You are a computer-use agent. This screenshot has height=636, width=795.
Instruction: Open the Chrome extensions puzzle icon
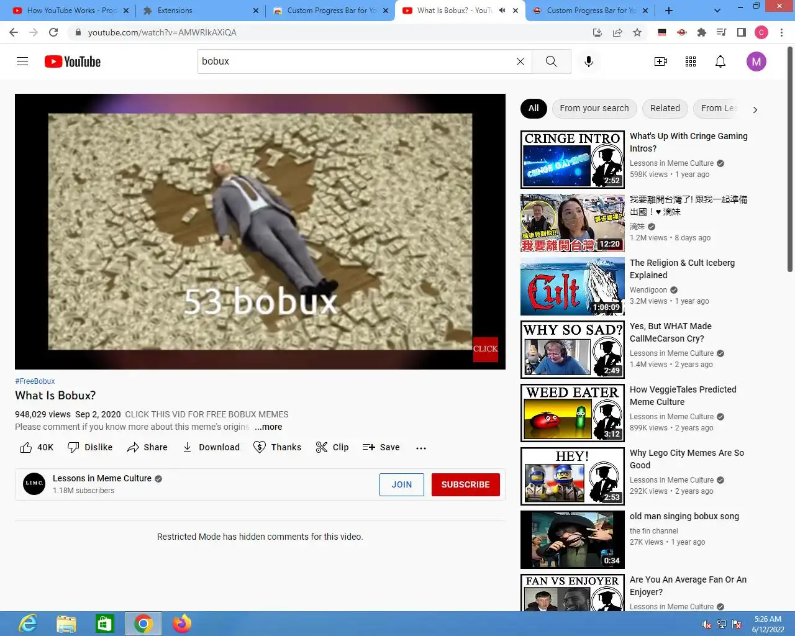702,32
